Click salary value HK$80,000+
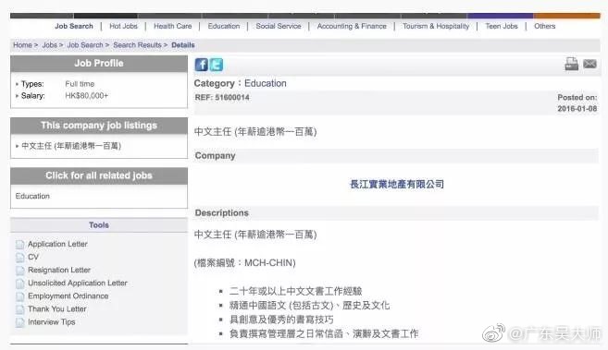This screenshot has height=350, width=608. click(x=86, y=95)
